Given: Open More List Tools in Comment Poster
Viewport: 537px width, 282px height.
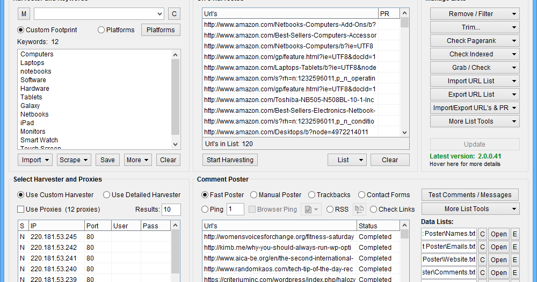Looking at the screenshot, I should (470, 208).
